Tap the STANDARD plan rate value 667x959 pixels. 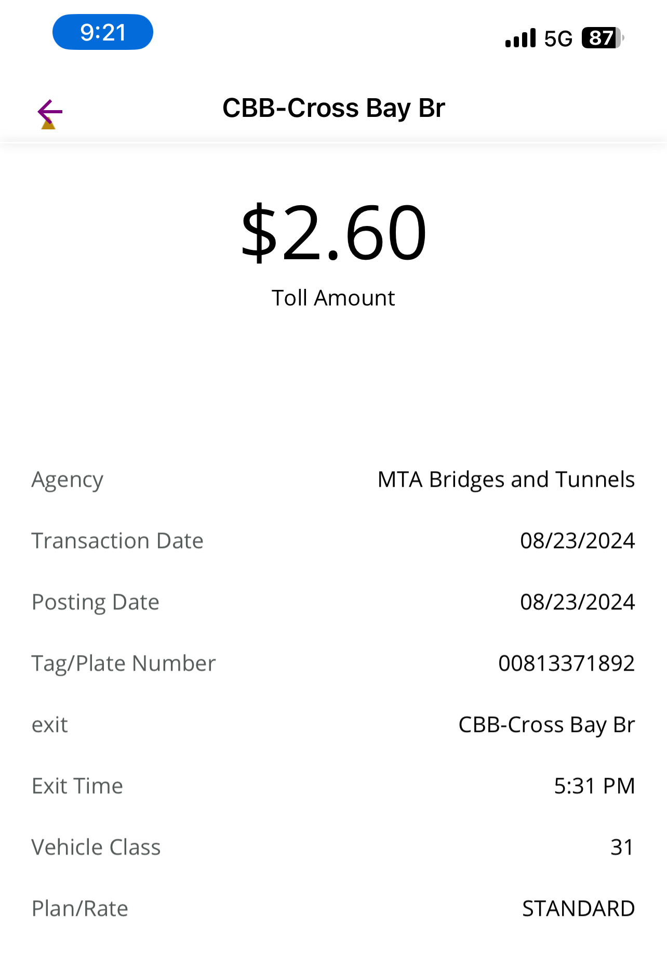[578, 909]
